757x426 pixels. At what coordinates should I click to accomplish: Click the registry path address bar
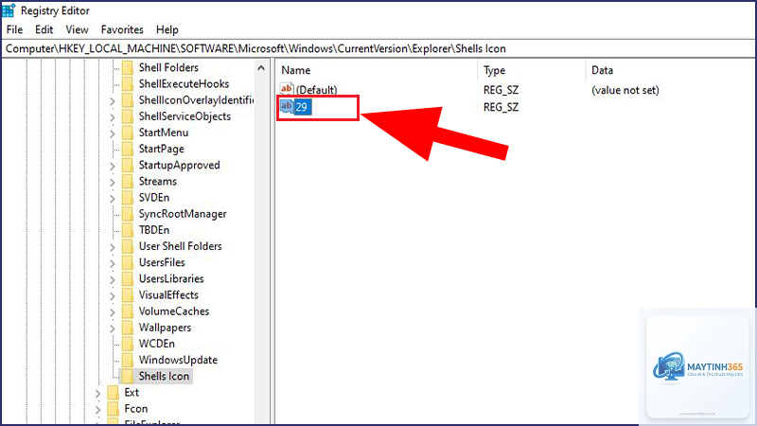tap(378, 49)
